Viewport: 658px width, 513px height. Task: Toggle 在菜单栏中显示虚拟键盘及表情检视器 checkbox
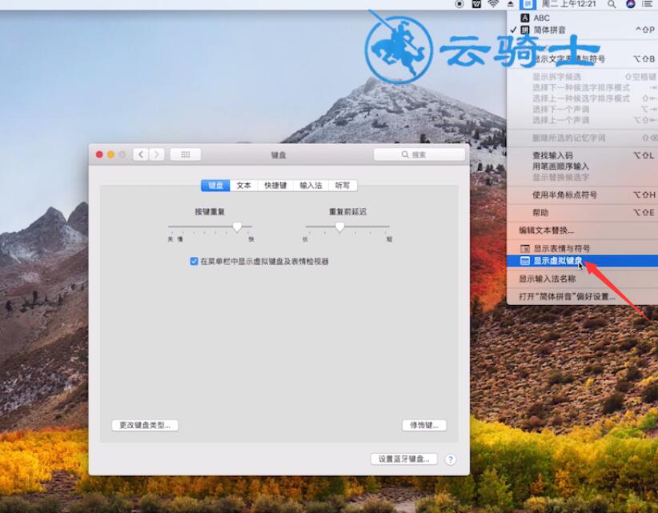[x=194, y=262]
